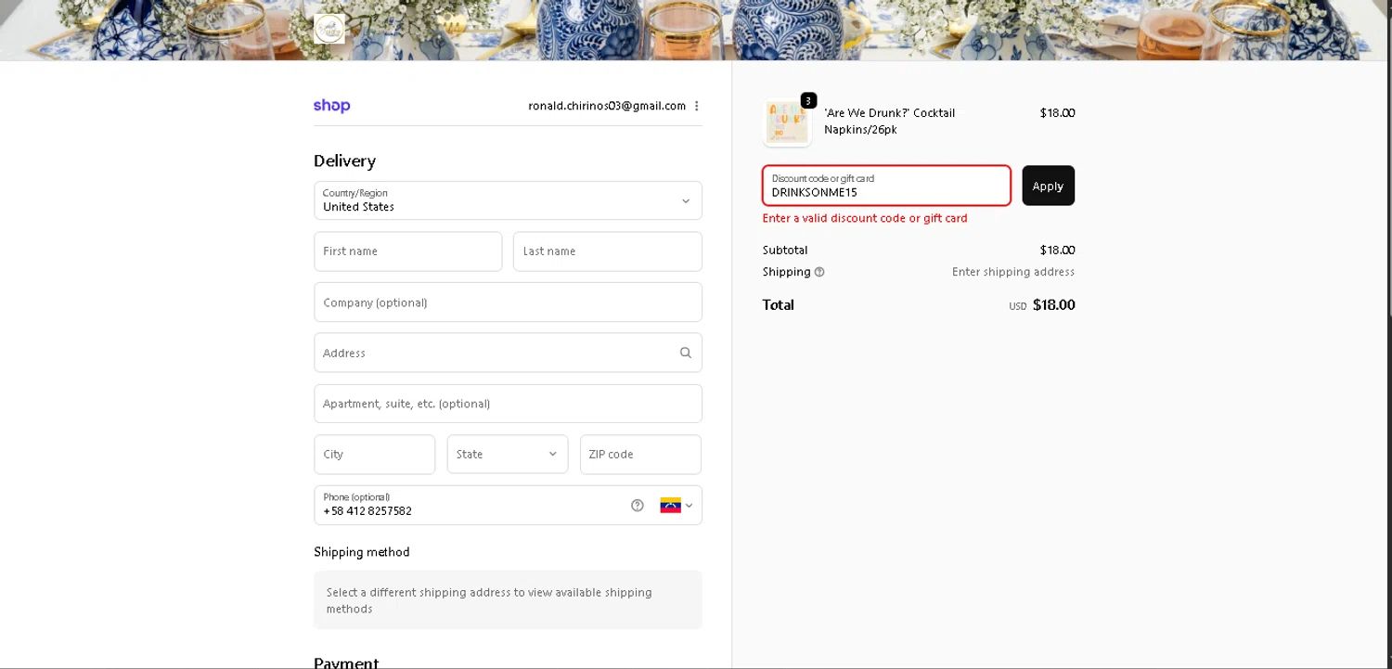The width and height of the screenshot is (1392, 669).
Task: Click the 'Enter shipping address' text
Action: pyautogui.click(x=1013, y=272)
